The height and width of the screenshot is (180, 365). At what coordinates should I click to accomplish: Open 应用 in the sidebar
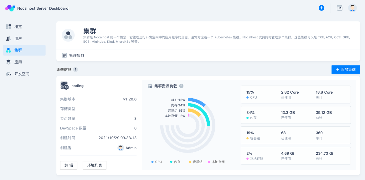pyautogui.click(x=24, y=62)
